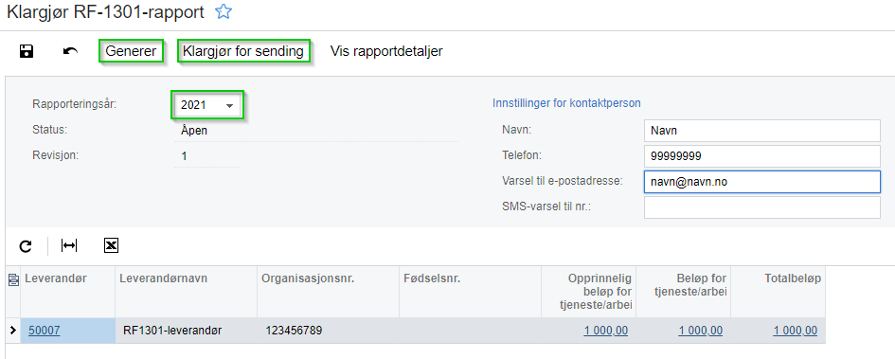Screen dimensions: 895x359
Task: Expand the row arrow for supplier 50007
Action: (13, 330)
